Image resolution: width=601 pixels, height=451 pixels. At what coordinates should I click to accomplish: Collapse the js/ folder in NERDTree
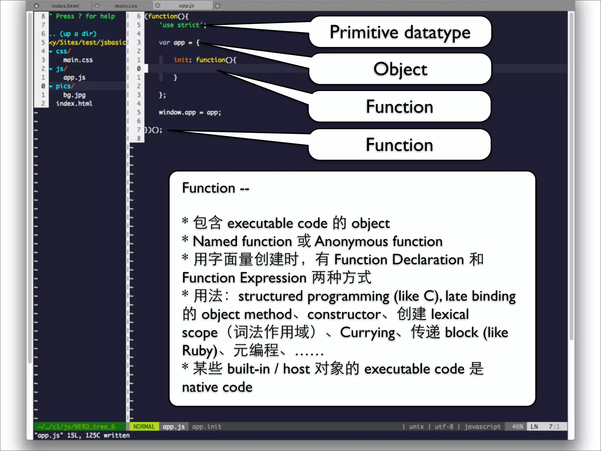51,69
